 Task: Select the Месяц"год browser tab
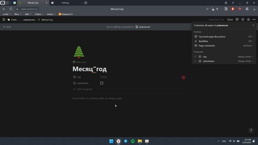tap(33, 3)
